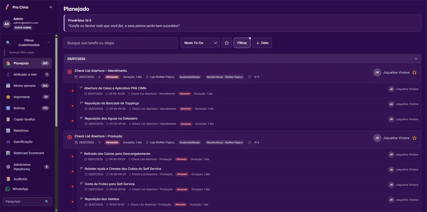Click the Rotinas refresh icon
The width and height of the screenshot is (427, 212).
[x=8, y=108]
